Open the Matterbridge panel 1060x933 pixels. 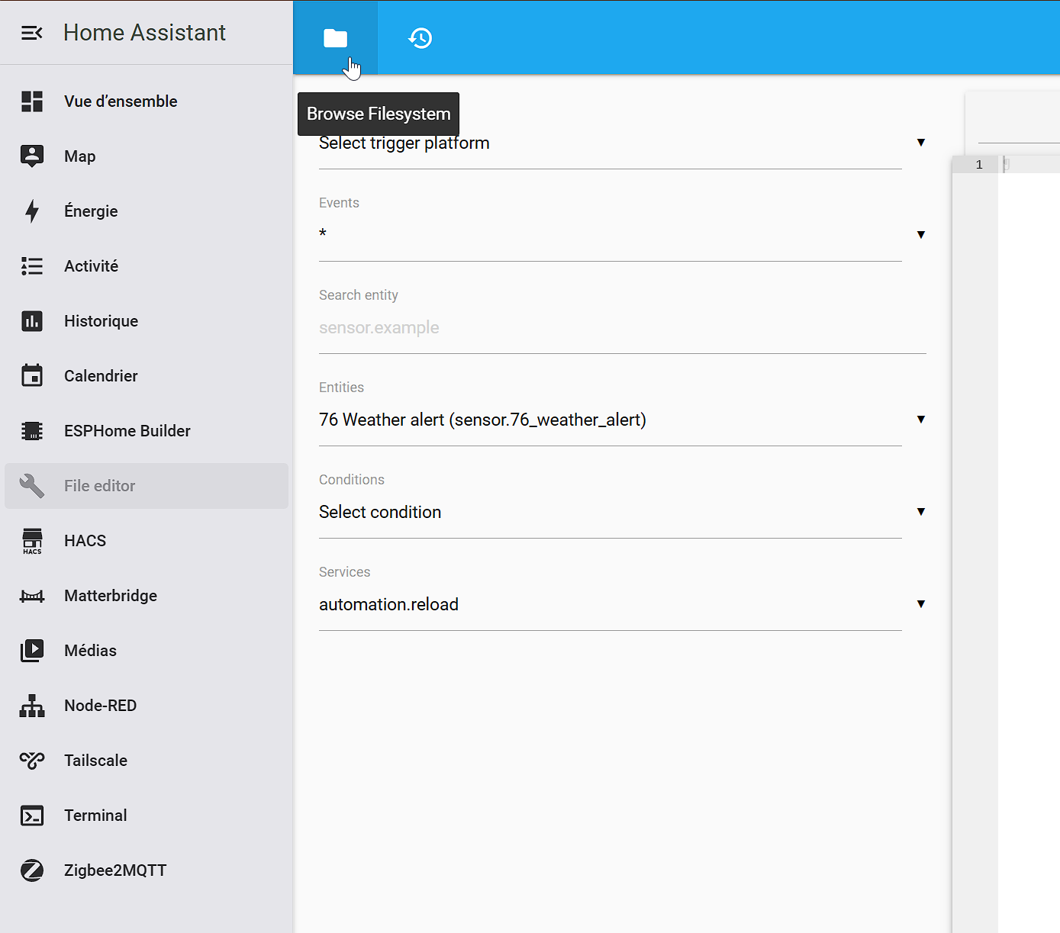[111, 596]
